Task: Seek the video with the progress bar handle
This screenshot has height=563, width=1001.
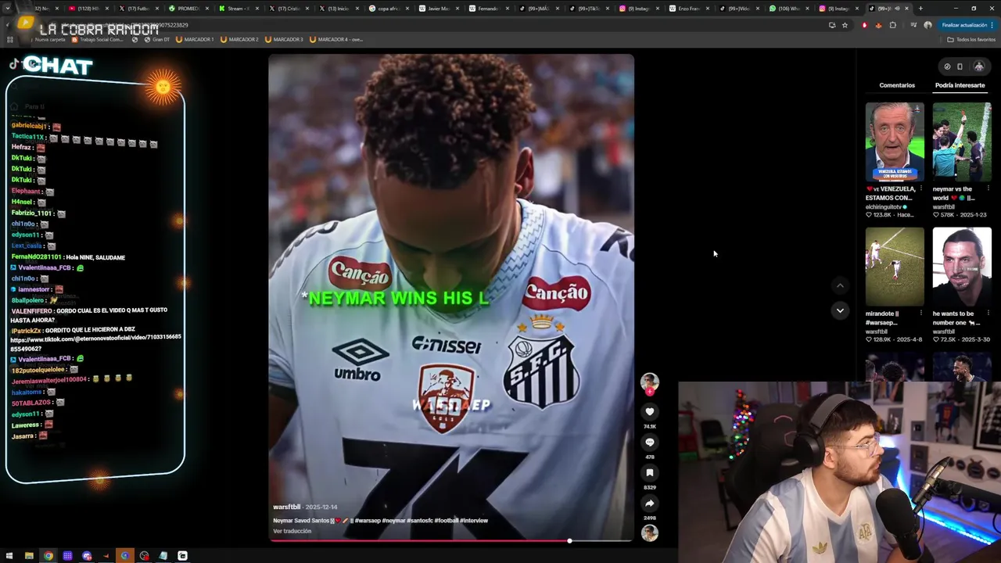Action: pyautogui.click(x=569, y=540)
